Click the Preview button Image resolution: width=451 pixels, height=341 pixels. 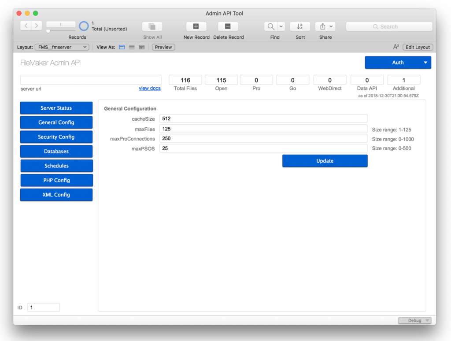click(163, 47)
